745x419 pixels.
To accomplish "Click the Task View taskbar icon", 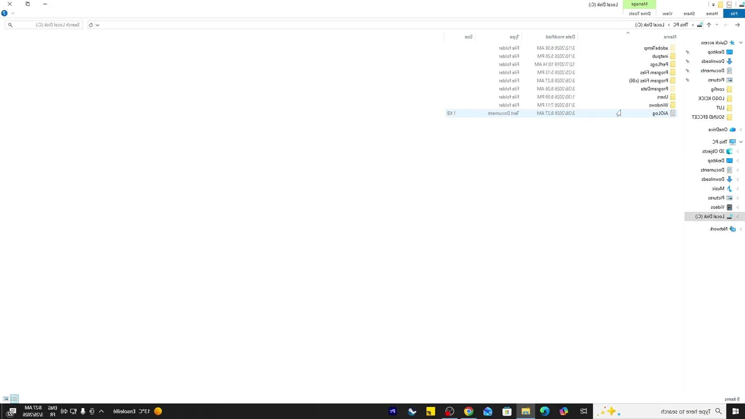I will tap(584, 411).
